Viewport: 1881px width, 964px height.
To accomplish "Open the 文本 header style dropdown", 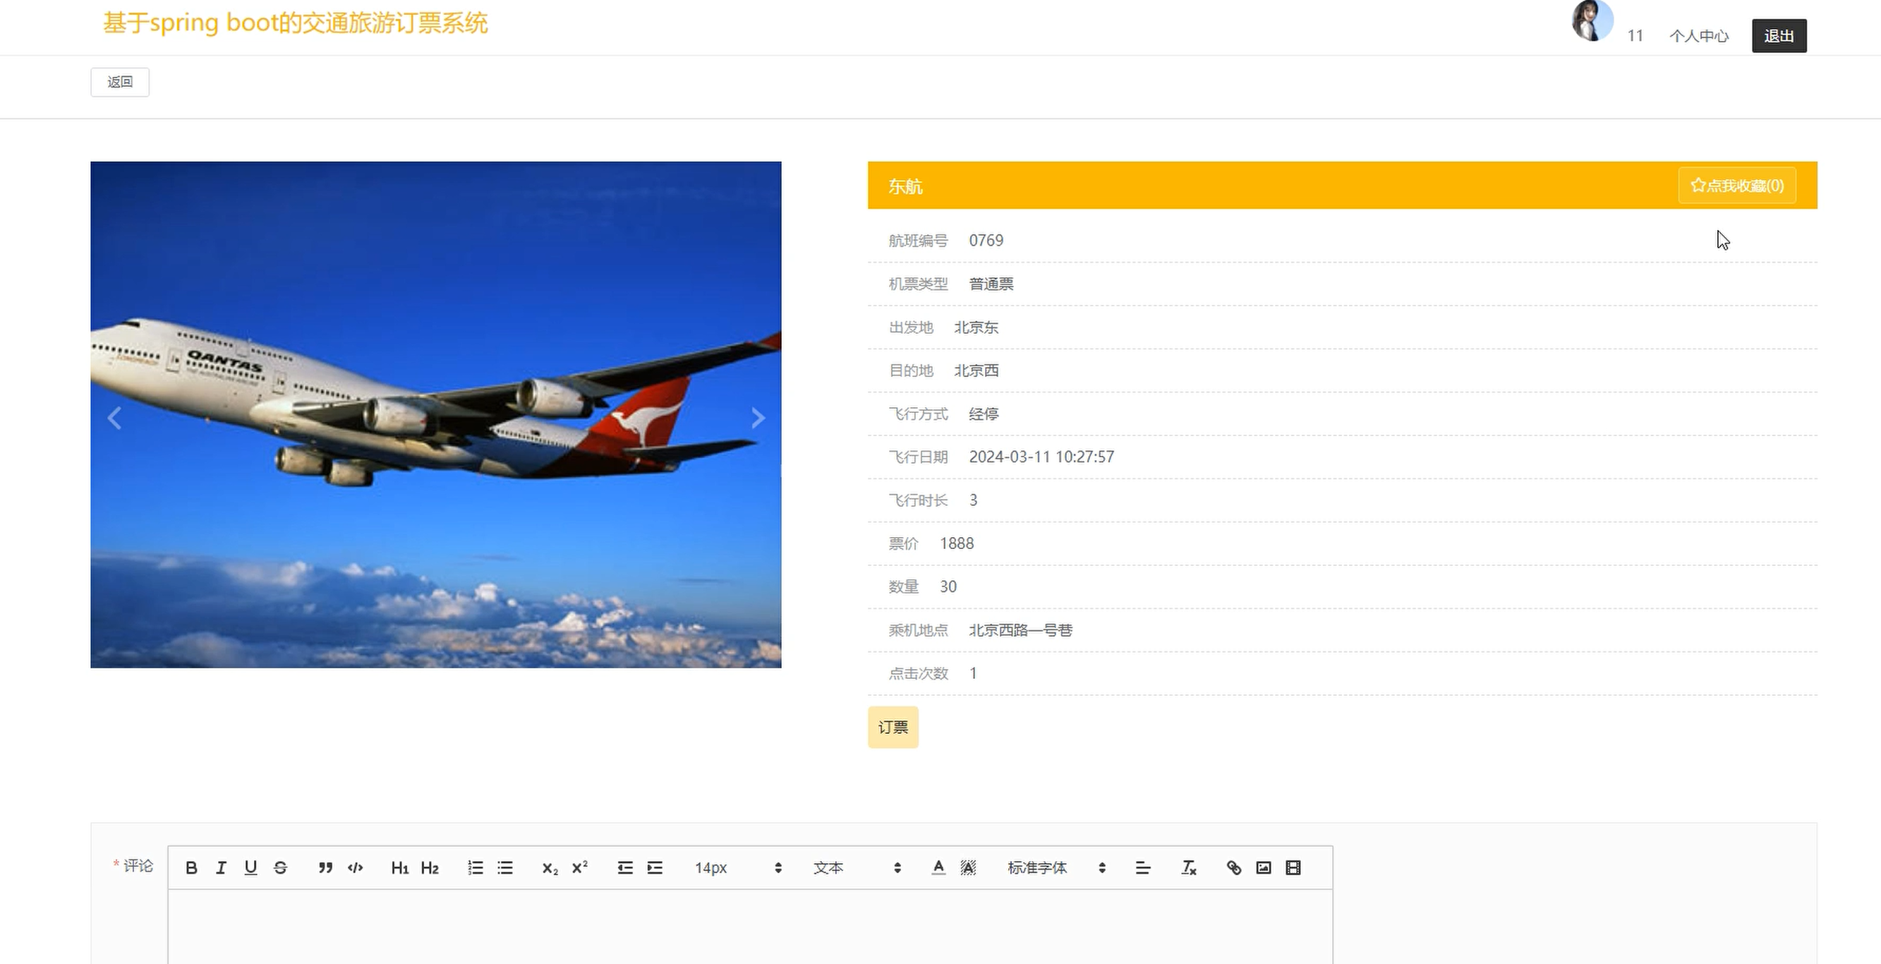I will click(857, 867).
